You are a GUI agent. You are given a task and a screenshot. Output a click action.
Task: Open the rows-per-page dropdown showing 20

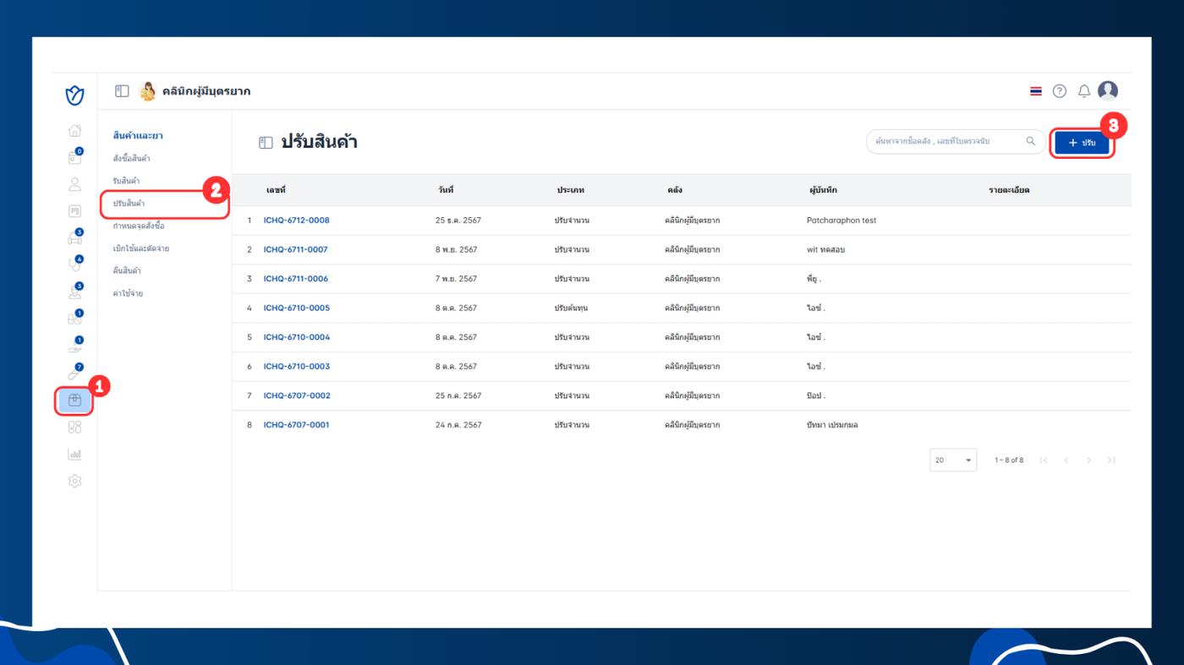coord(953,461)
